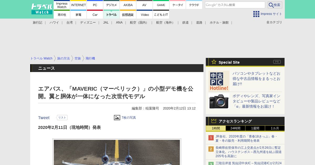Click the トラベル Watch breadcrumb link
Screen dimensions: 315x165
point(41,58)
